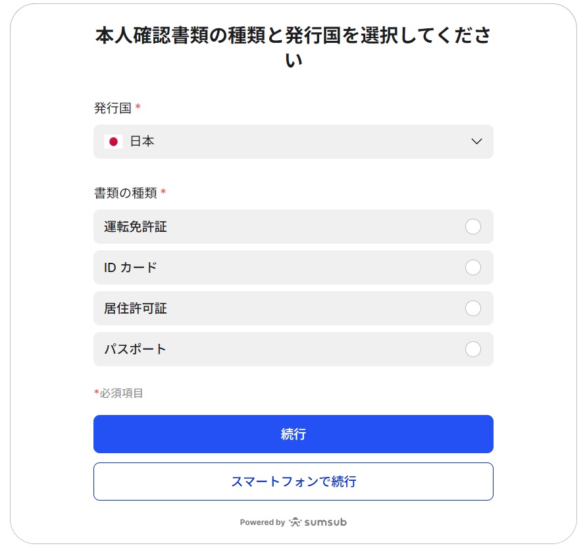Click the 書類の種類 section label
Viewport: 587px width, 552px height.
(126, 193)
